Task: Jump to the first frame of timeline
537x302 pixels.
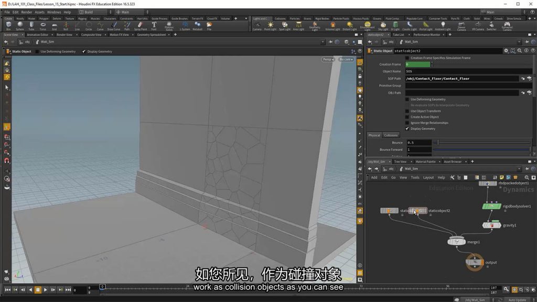Action: coord(7,289)
